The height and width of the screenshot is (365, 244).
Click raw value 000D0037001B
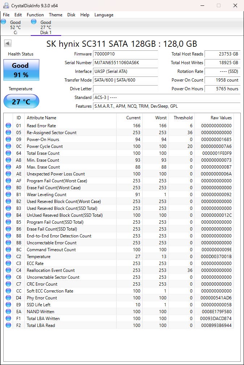216,257
